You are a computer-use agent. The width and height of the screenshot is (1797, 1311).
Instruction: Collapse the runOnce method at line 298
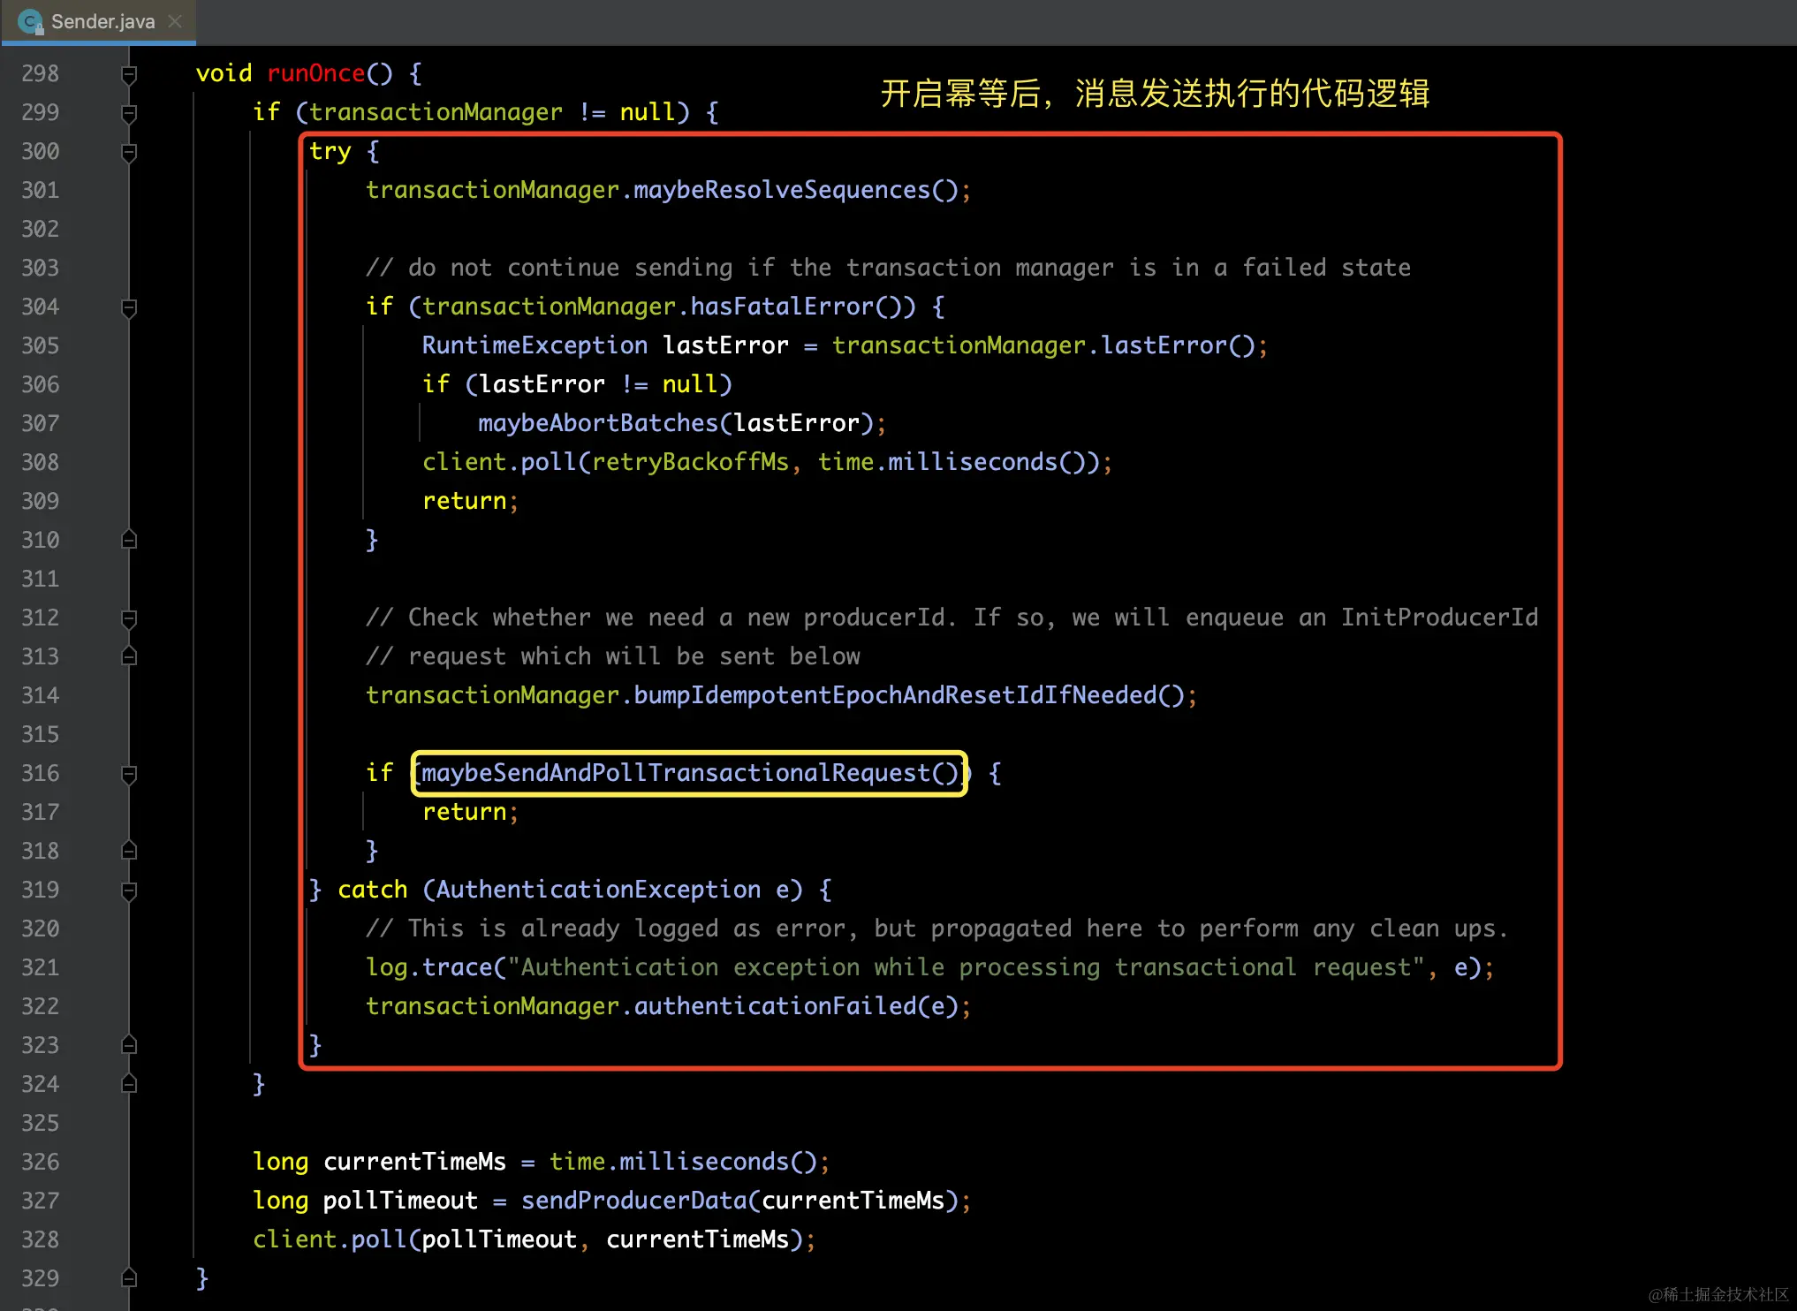[x=129, y=74]
